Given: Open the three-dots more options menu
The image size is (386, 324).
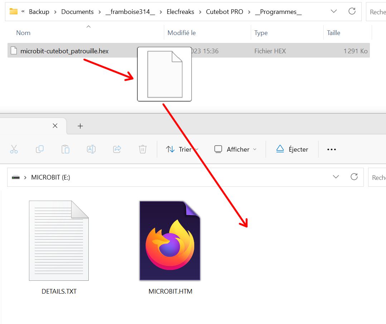Looking at the screenshot, I should tap(332, 149).
